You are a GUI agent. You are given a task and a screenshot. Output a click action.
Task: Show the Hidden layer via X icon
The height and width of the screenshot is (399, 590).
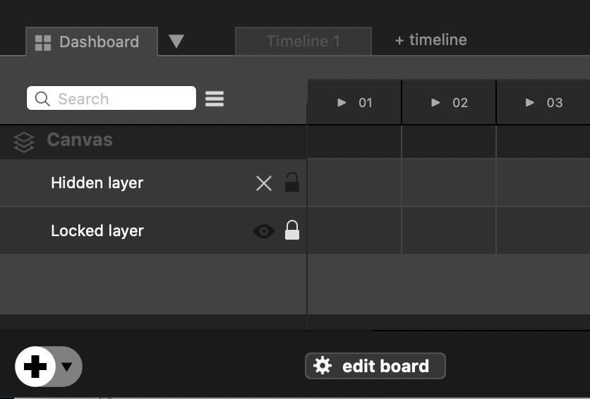(264, 183)
